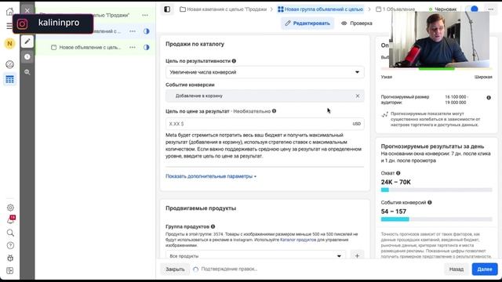Toggle the side panel layout icon

coord(167,9)
